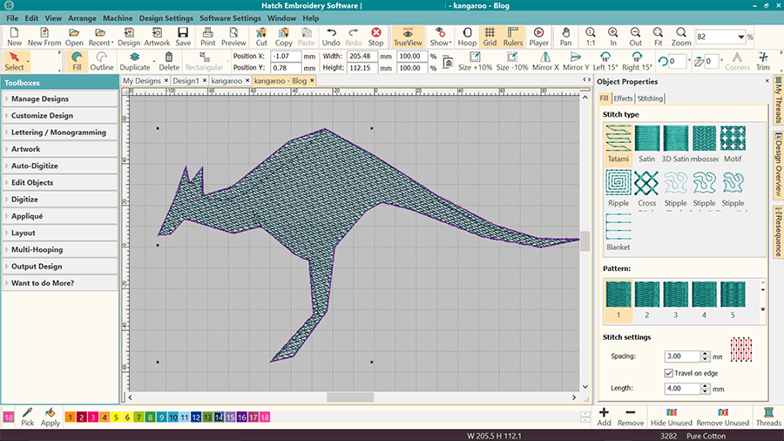Open the Design Settings menu
The height and width of the screenshot is (441, 784).
[166, 17]
